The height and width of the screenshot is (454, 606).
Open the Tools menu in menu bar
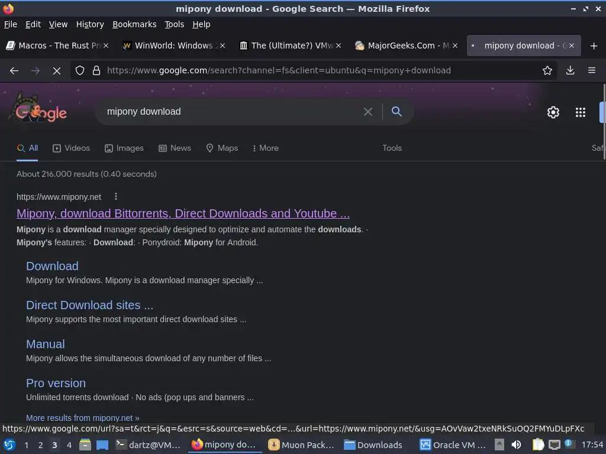point(175,24)
